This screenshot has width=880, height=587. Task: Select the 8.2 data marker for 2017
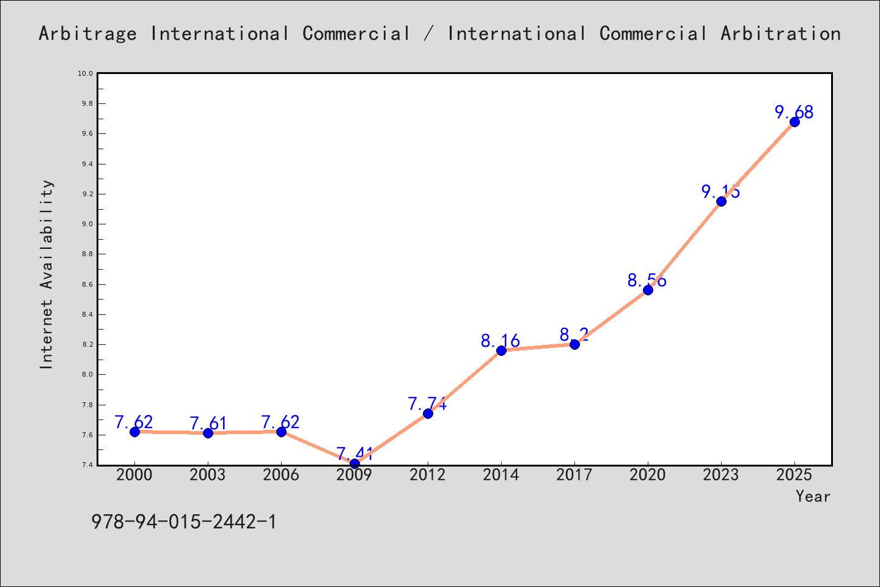point(574,344)
